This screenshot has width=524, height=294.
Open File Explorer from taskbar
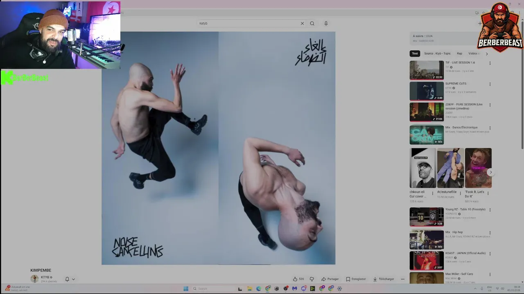click(249, 288)
